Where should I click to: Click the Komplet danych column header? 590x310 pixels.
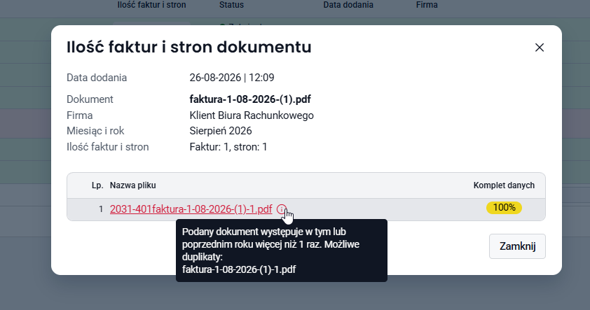[x=504, y=185]
